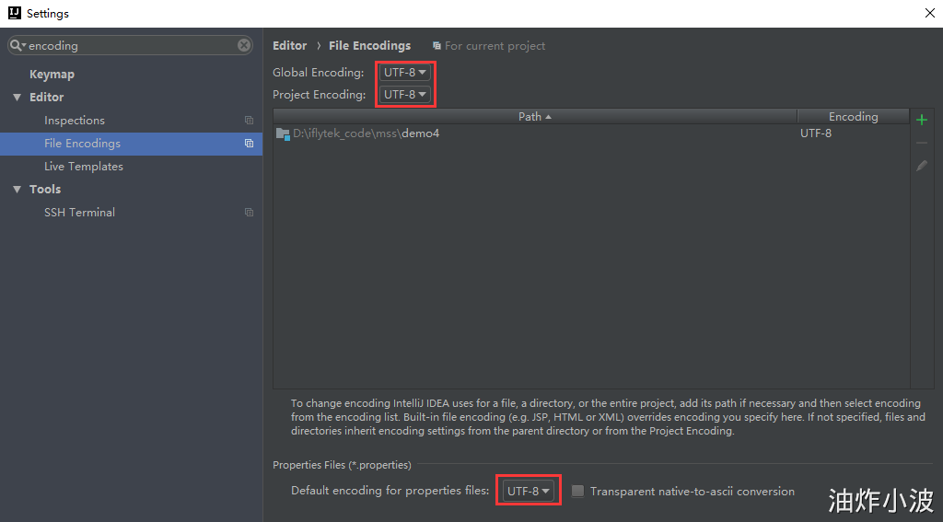The height and width of the screenshot is (522, 943).
Task: Click the edit pencil icon beside the table
Action: [921, 166]
